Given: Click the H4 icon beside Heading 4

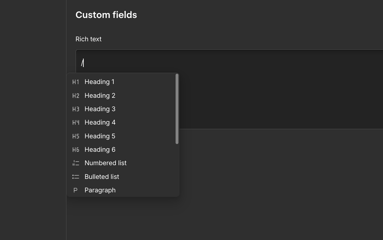Looking at the screenshot, I should (76, 123).
